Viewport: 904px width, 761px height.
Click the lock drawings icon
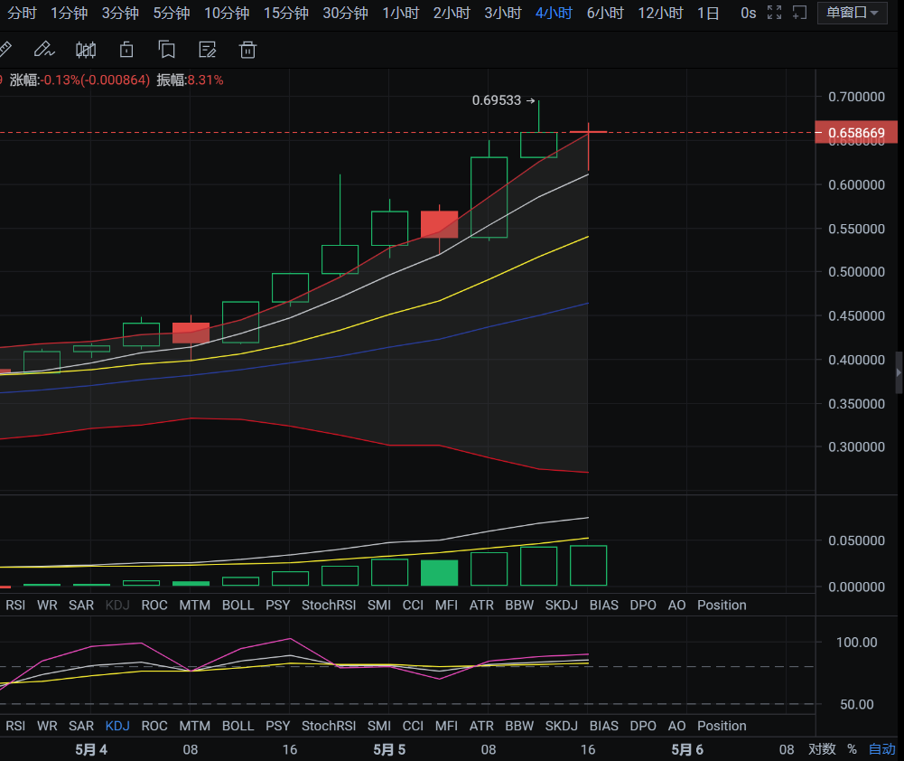pos(127,50)
